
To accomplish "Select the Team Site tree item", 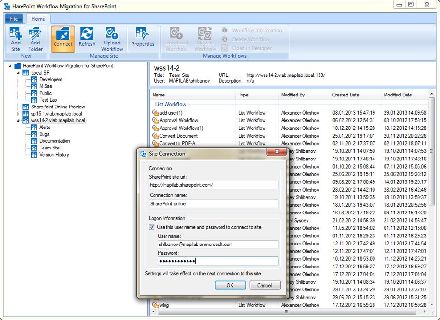I will tap(49, 148).
